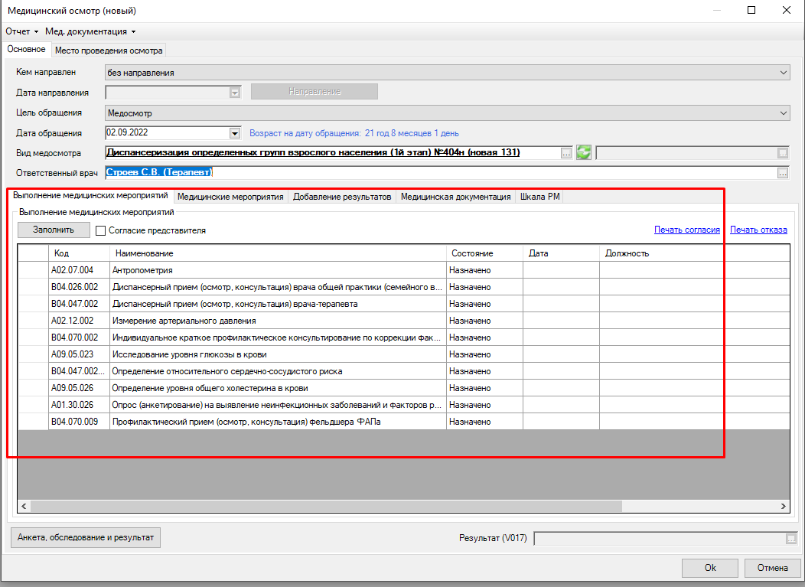This screenshot has height=587, width=805.
Task: Select Исследование уровня глюкозы в крови
Action: pyautogui.click(x=404, y=354)
